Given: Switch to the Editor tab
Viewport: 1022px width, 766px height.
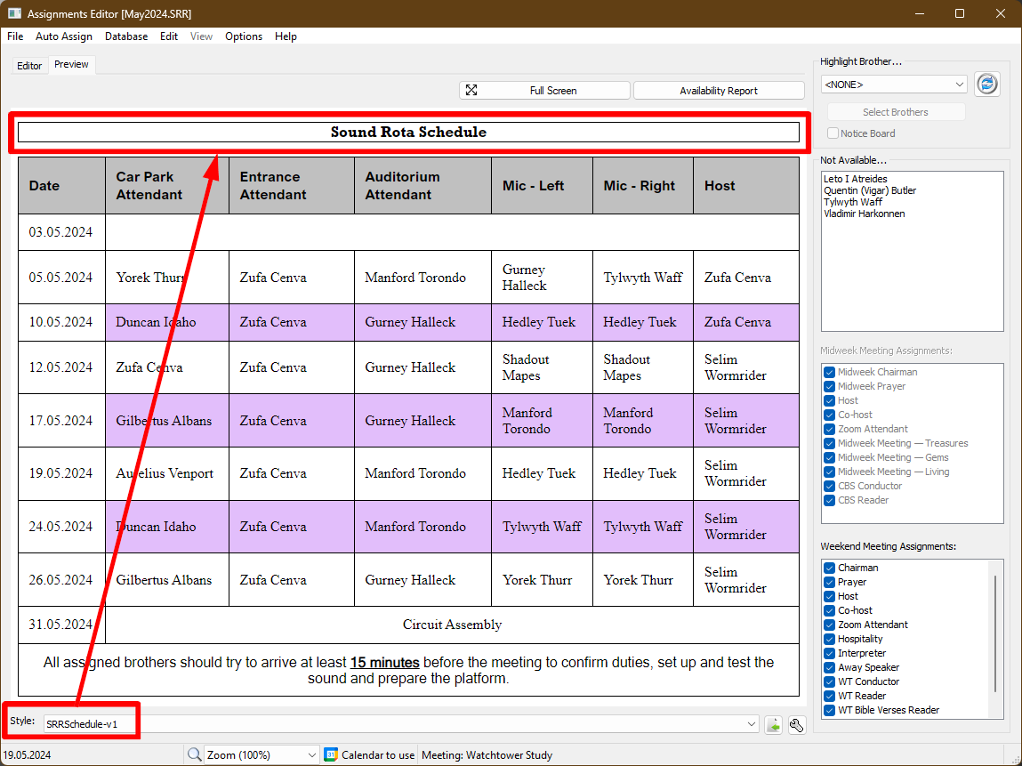Looking at the screenshot, I should click(x=29, y=66).
